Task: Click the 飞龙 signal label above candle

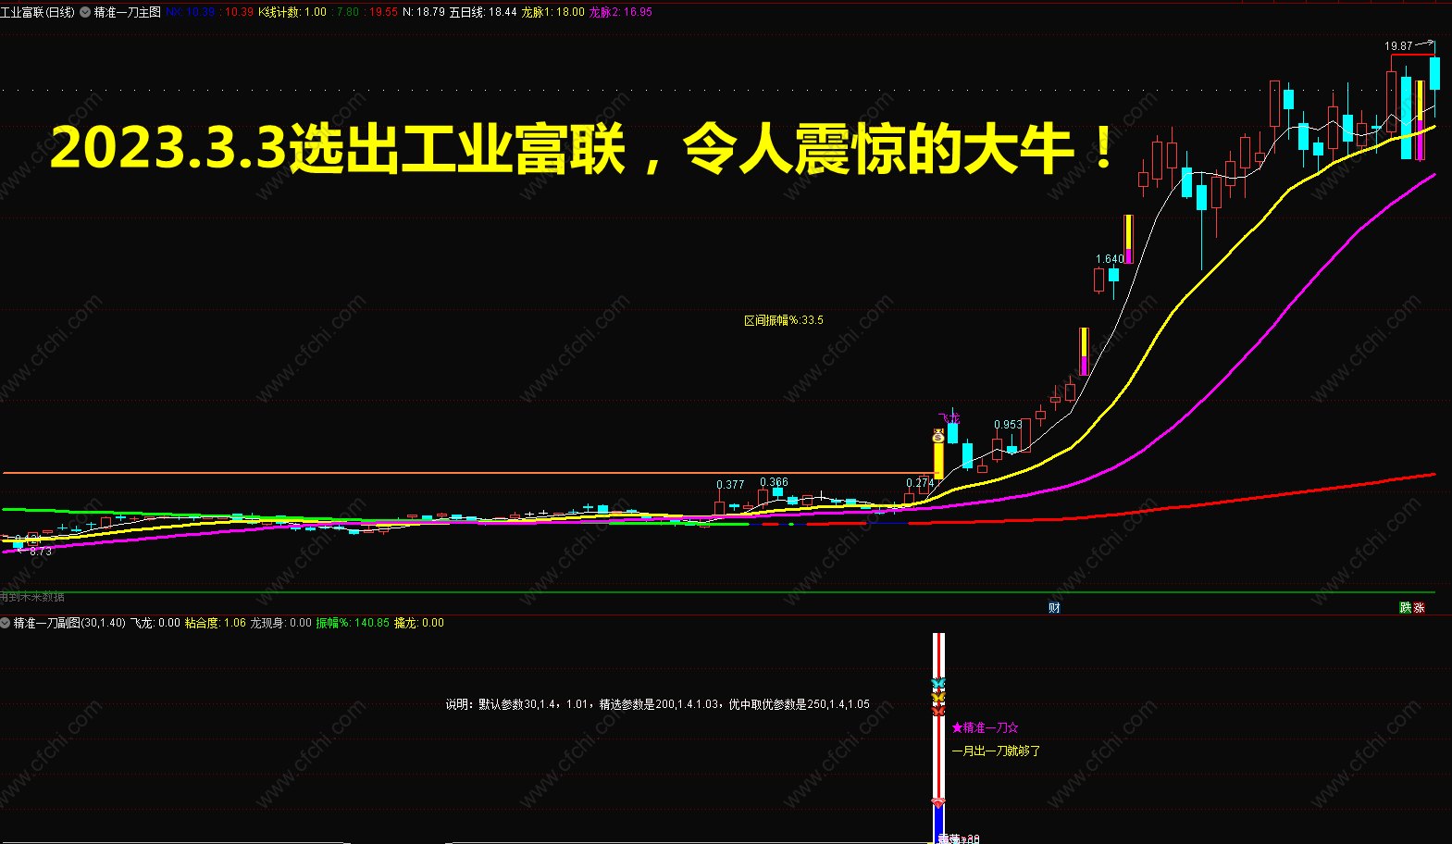Action: (949, 416)
